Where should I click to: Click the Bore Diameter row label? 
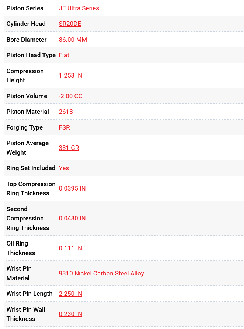click(27, 40)
